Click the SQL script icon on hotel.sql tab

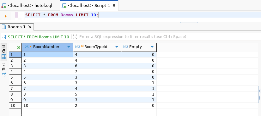(4, 6)
